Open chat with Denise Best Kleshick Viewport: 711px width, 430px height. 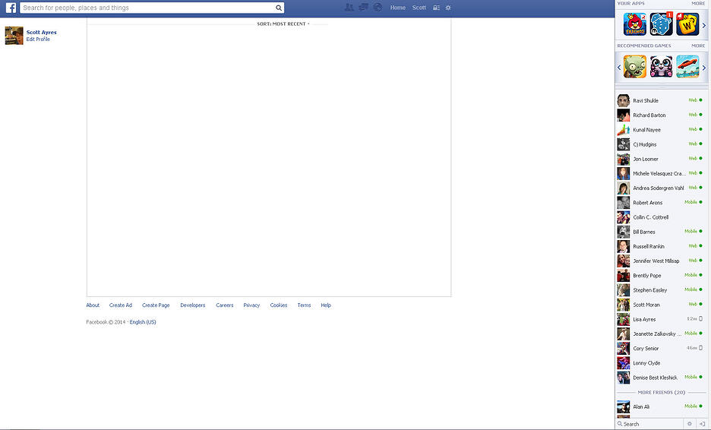click(660, 378)
